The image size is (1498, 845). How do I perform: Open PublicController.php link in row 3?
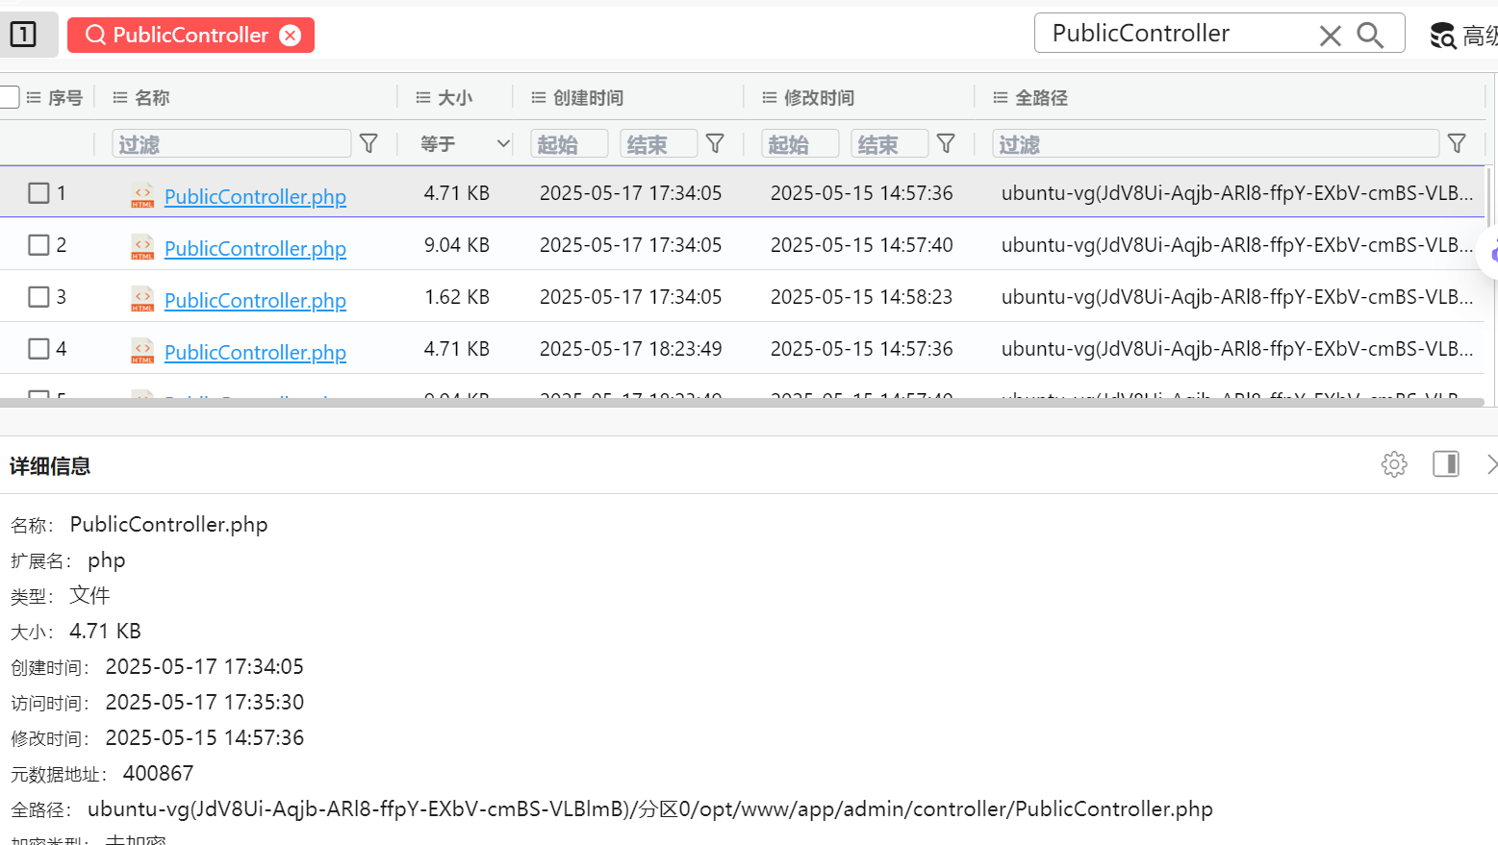point(255,300)
